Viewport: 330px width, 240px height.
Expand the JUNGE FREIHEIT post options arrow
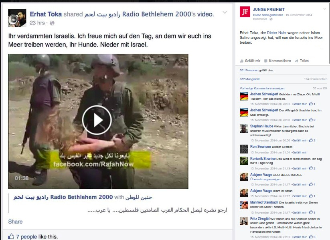[324, 9]
